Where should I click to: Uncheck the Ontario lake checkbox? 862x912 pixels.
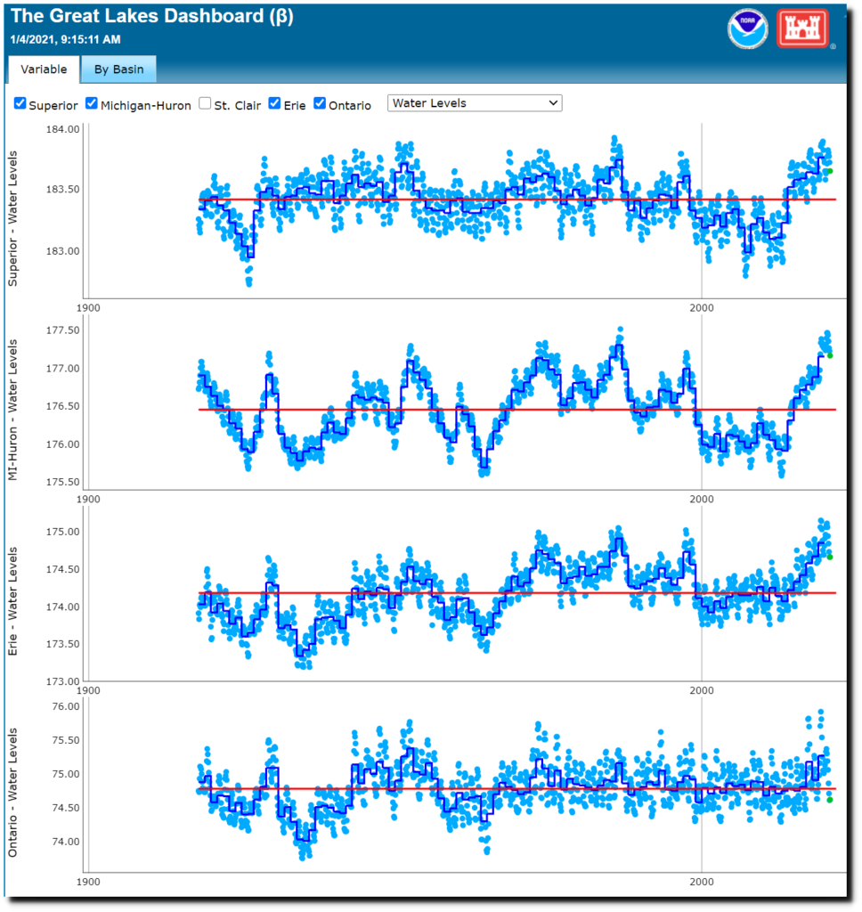pos(320,103)
